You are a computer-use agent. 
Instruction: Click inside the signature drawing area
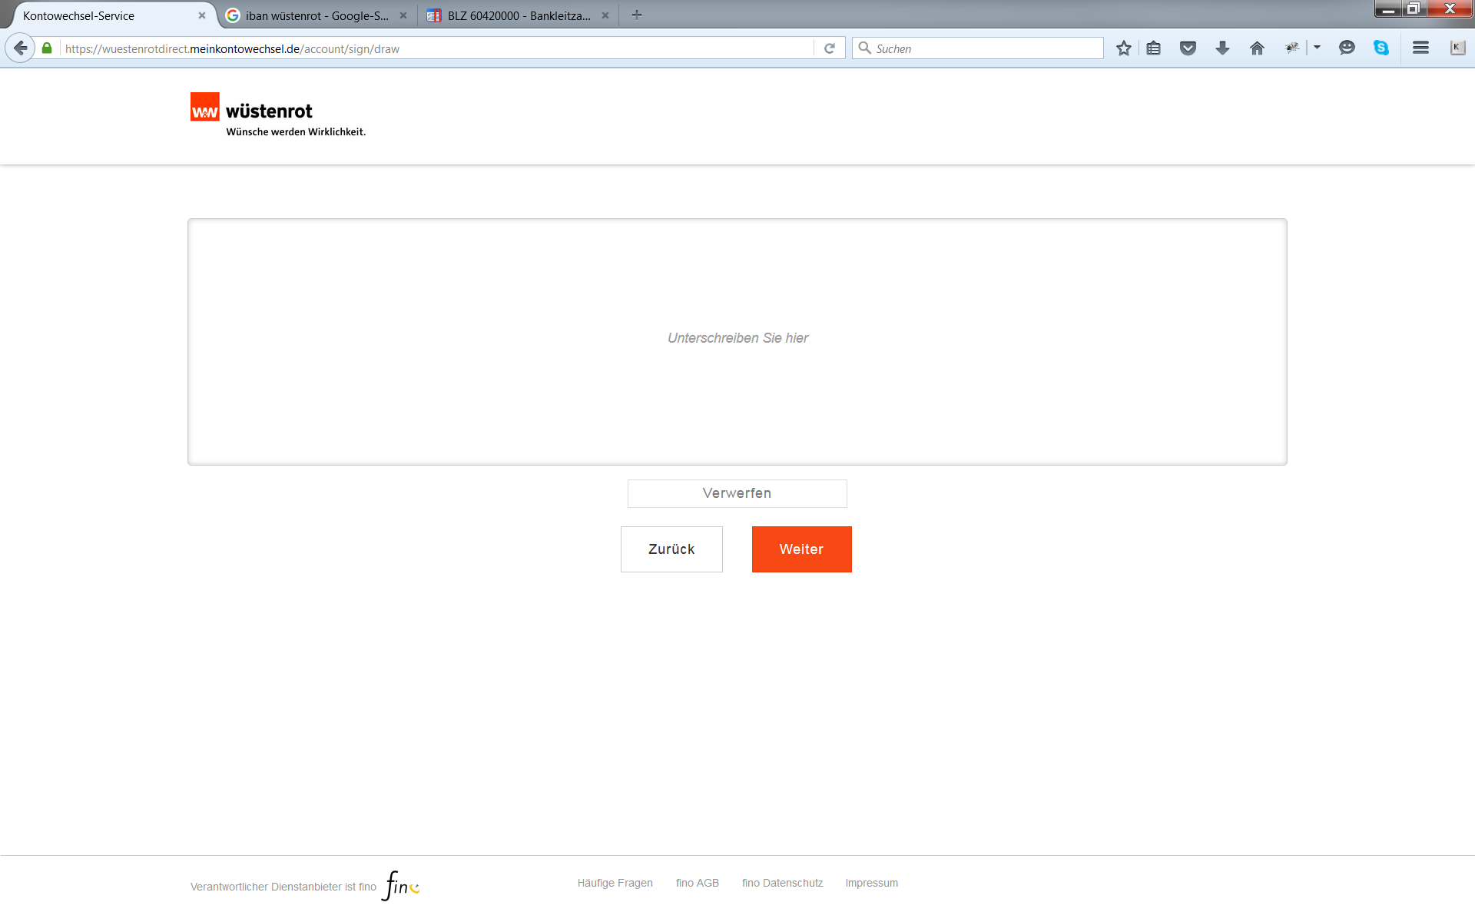(x=737, y=342)
